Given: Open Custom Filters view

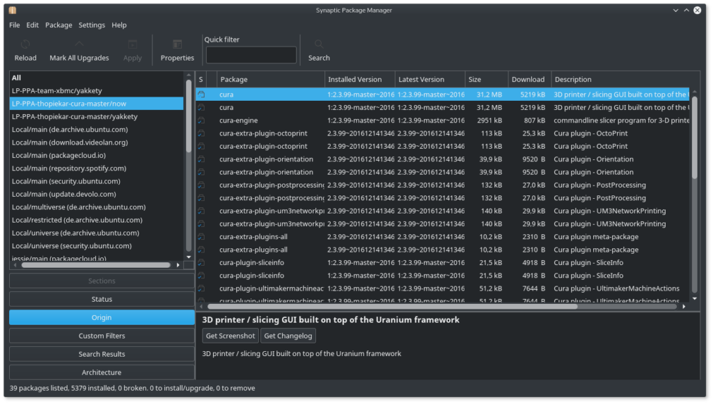Looking at the screenshot, I should (102, 336).
